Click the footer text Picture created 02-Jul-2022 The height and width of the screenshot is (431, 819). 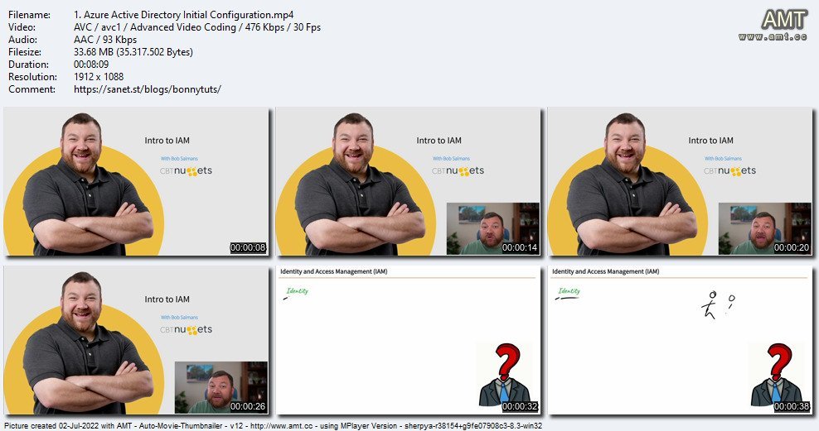coord(273,426)
